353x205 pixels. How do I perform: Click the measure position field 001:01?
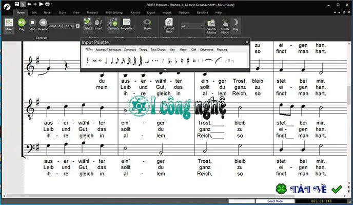tap(56, 26)
